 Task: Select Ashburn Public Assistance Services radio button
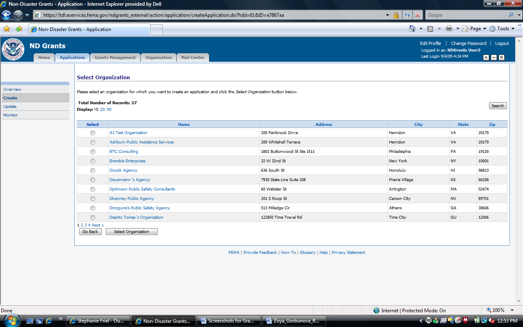coord(93,142)
